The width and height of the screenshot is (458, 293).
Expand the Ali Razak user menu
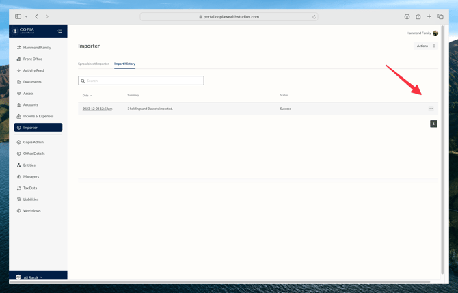pos(32,277)
